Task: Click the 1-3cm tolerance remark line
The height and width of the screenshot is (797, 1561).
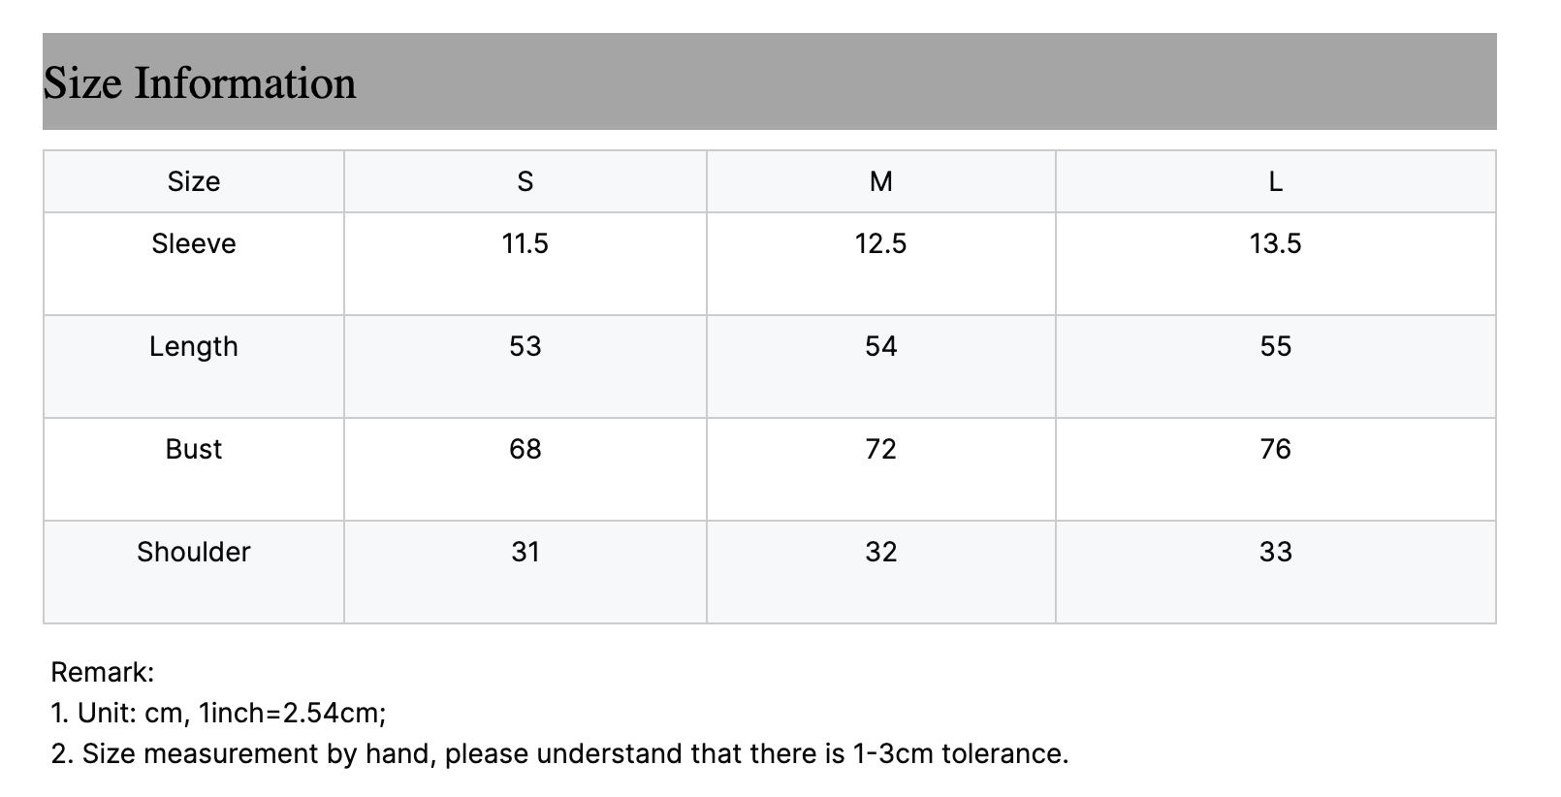Action: [559, 754]
